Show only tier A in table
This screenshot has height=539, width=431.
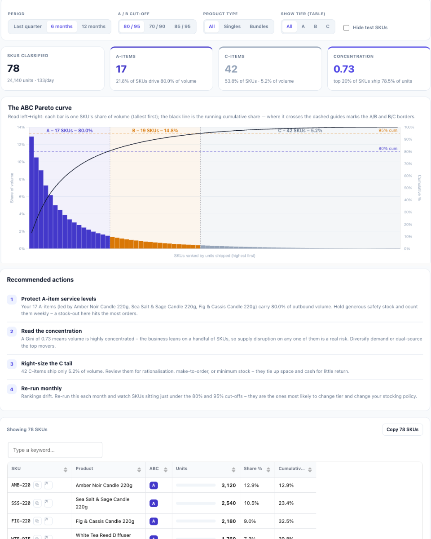(x=303, y=27)
